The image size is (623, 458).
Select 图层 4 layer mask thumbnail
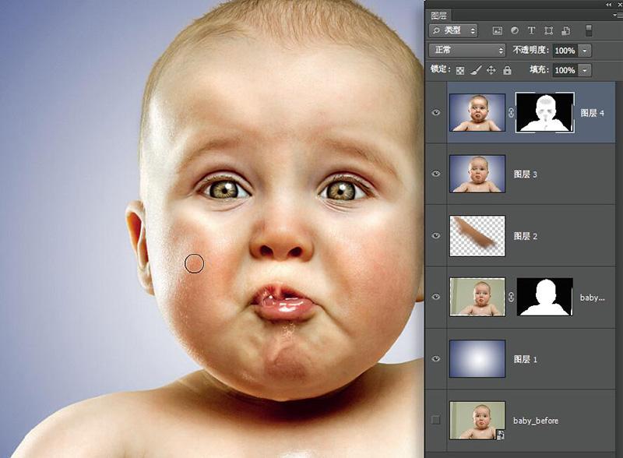coord(544,112)
